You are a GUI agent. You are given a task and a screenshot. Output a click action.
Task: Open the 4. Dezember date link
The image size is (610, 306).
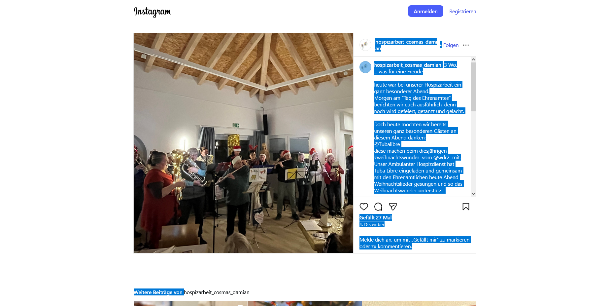372,224
